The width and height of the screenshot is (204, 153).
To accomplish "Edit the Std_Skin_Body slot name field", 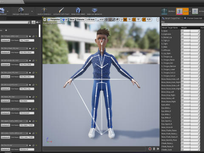I will [27, 65].
